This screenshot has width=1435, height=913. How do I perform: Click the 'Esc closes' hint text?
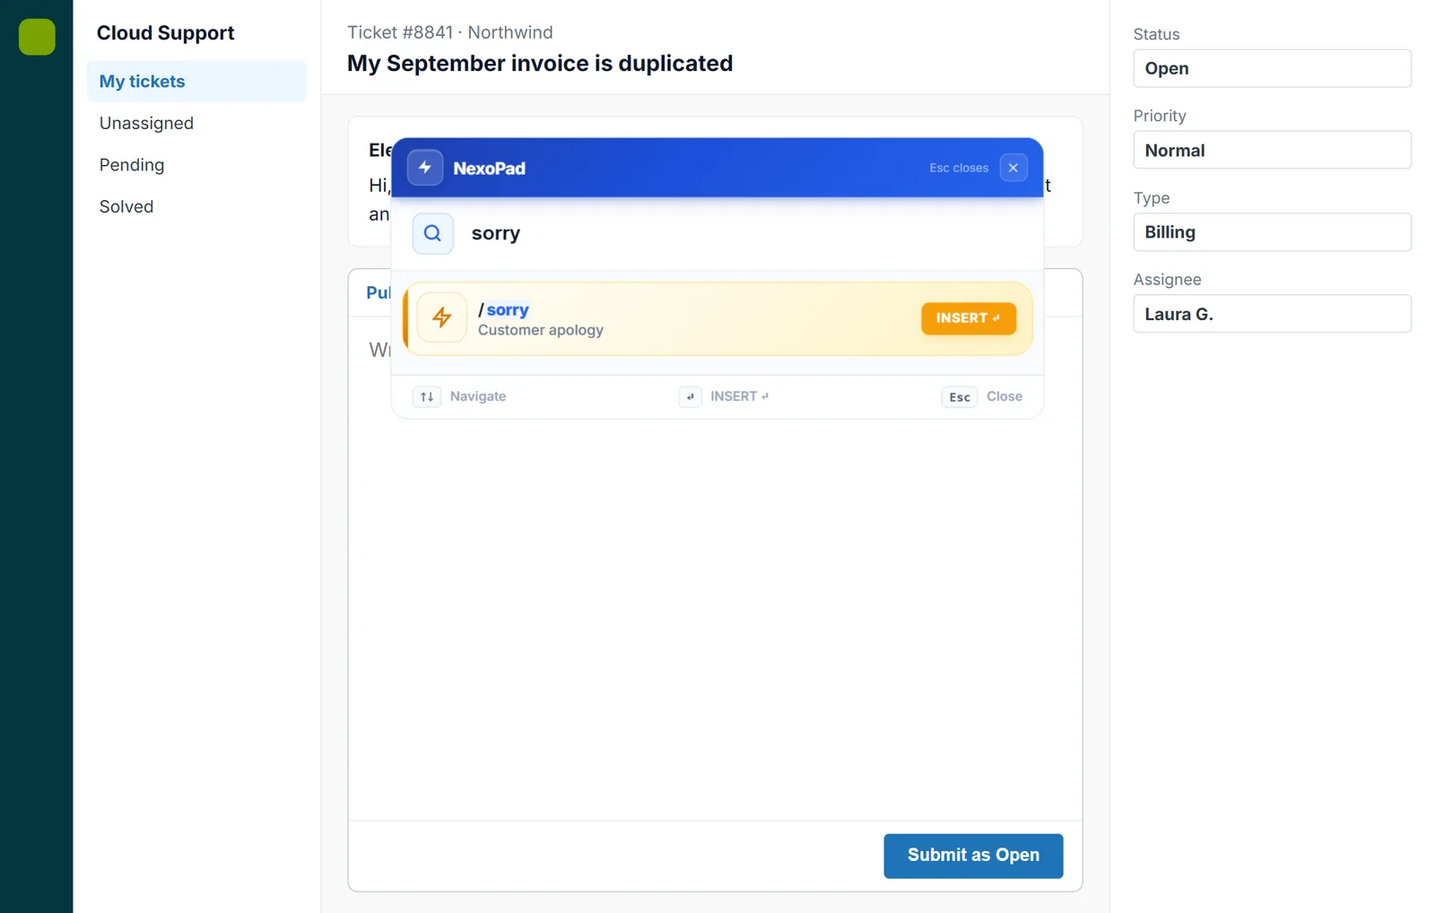pos(959,168)
